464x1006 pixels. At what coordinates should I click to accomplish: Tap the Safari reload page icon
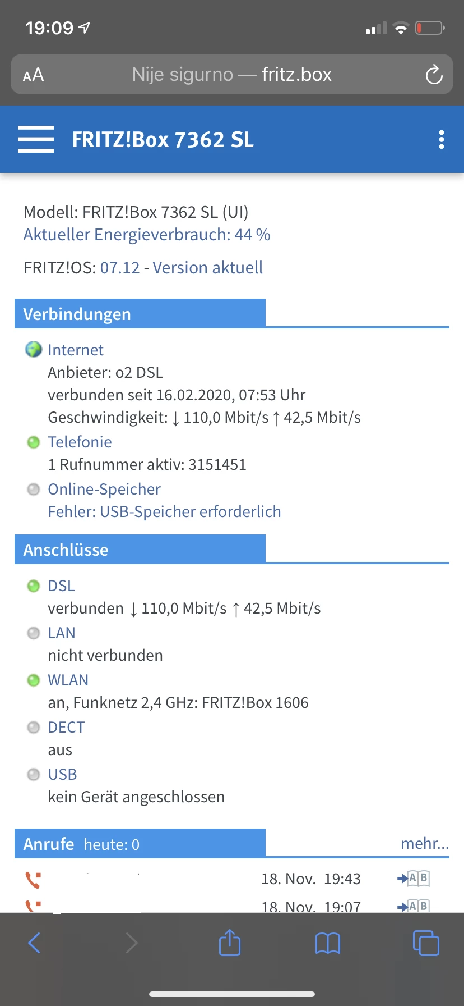click(434, 75)
